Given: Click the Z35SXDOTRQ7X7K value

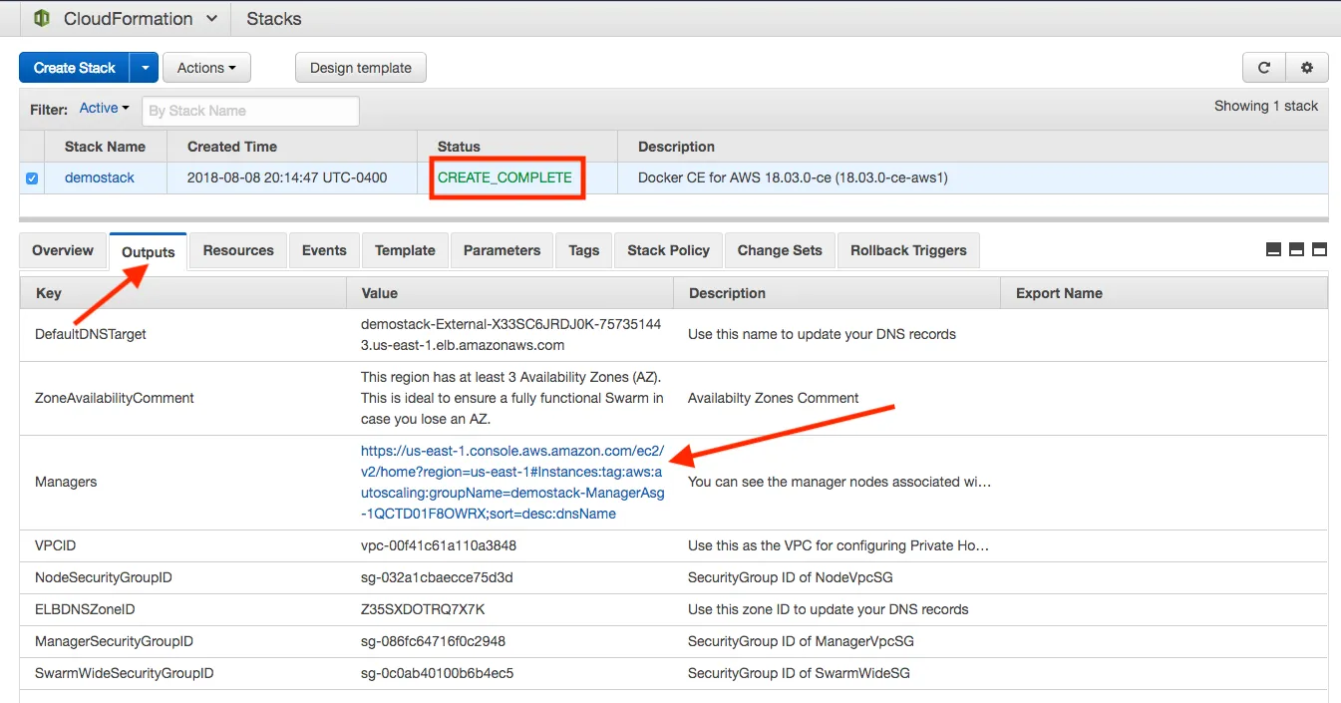Looking at the screenshot, I should tap(423, 609).
